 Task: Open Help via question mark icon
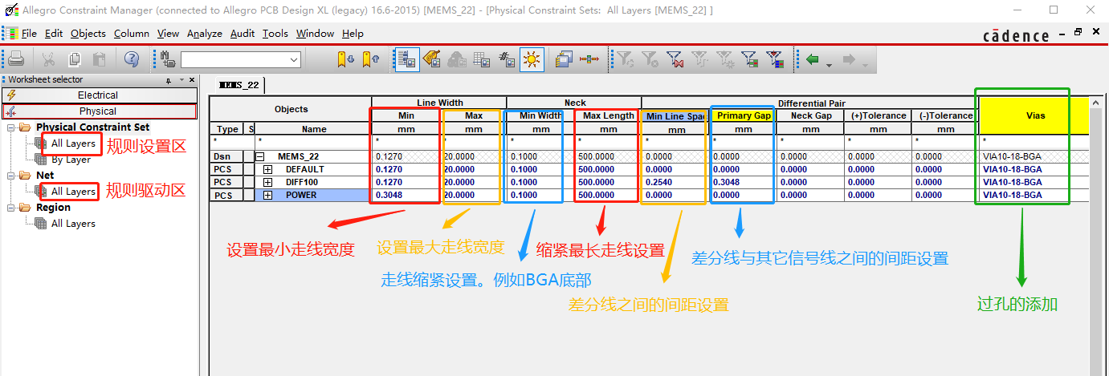click(133, 59)
